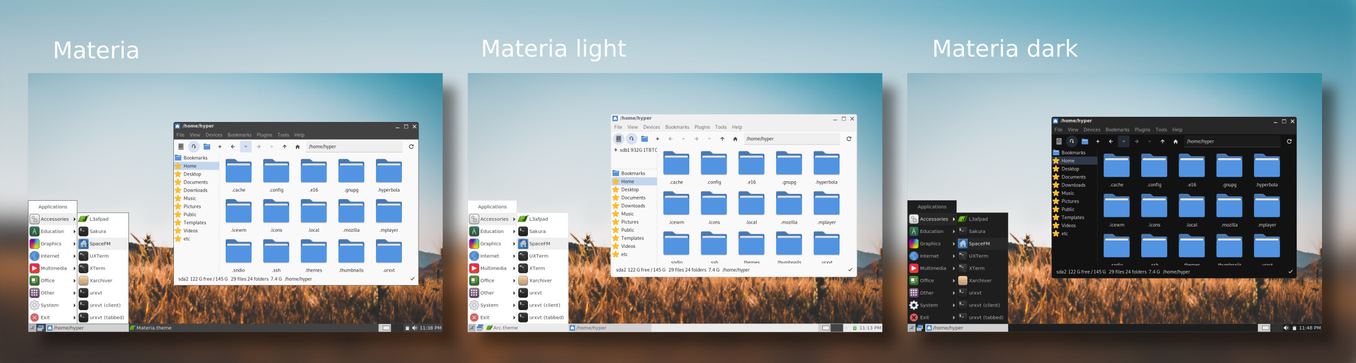Click the home icon in Materia light toolbar
Screen dimensions: 1356x363
(x=735, y=139)
